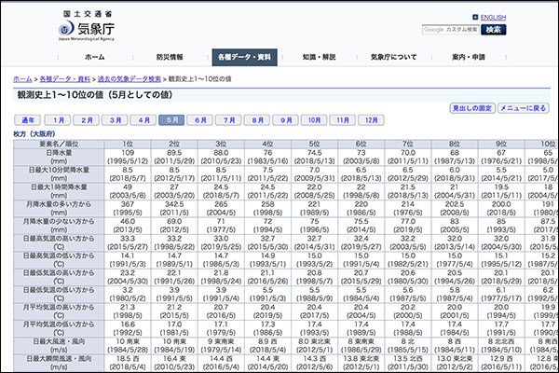Click the 日最低気温の高い方から row label
The width and height of the screenshot is (559, 373).
[59, 277]
